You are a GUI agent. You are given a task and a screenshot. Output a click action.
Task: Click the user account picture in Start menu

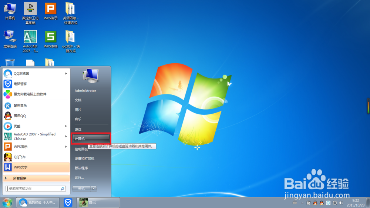tap(91, 76)
